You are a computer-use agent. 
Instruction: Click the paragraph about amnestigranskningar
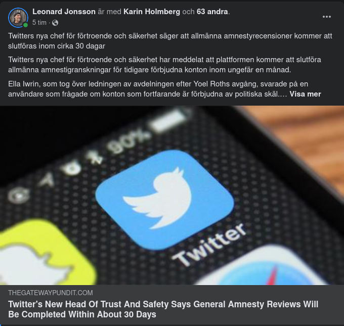[x=164, y=65]
